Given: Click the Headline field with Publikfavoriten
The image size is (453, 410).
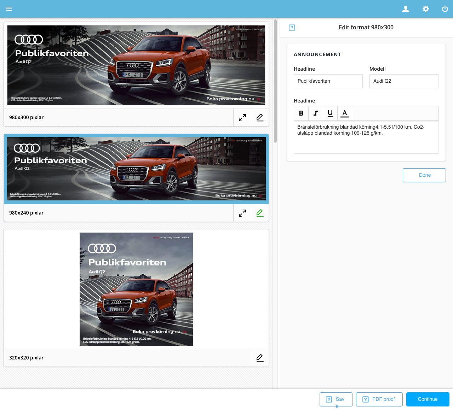Looking at the screenshot, I should point(328,81).
